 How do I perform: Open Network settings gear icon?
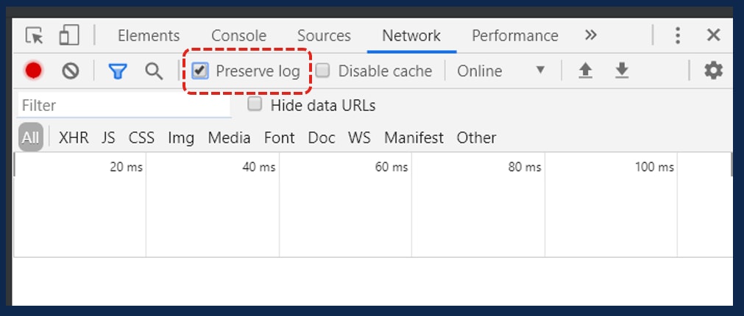(x=713, y=71)
